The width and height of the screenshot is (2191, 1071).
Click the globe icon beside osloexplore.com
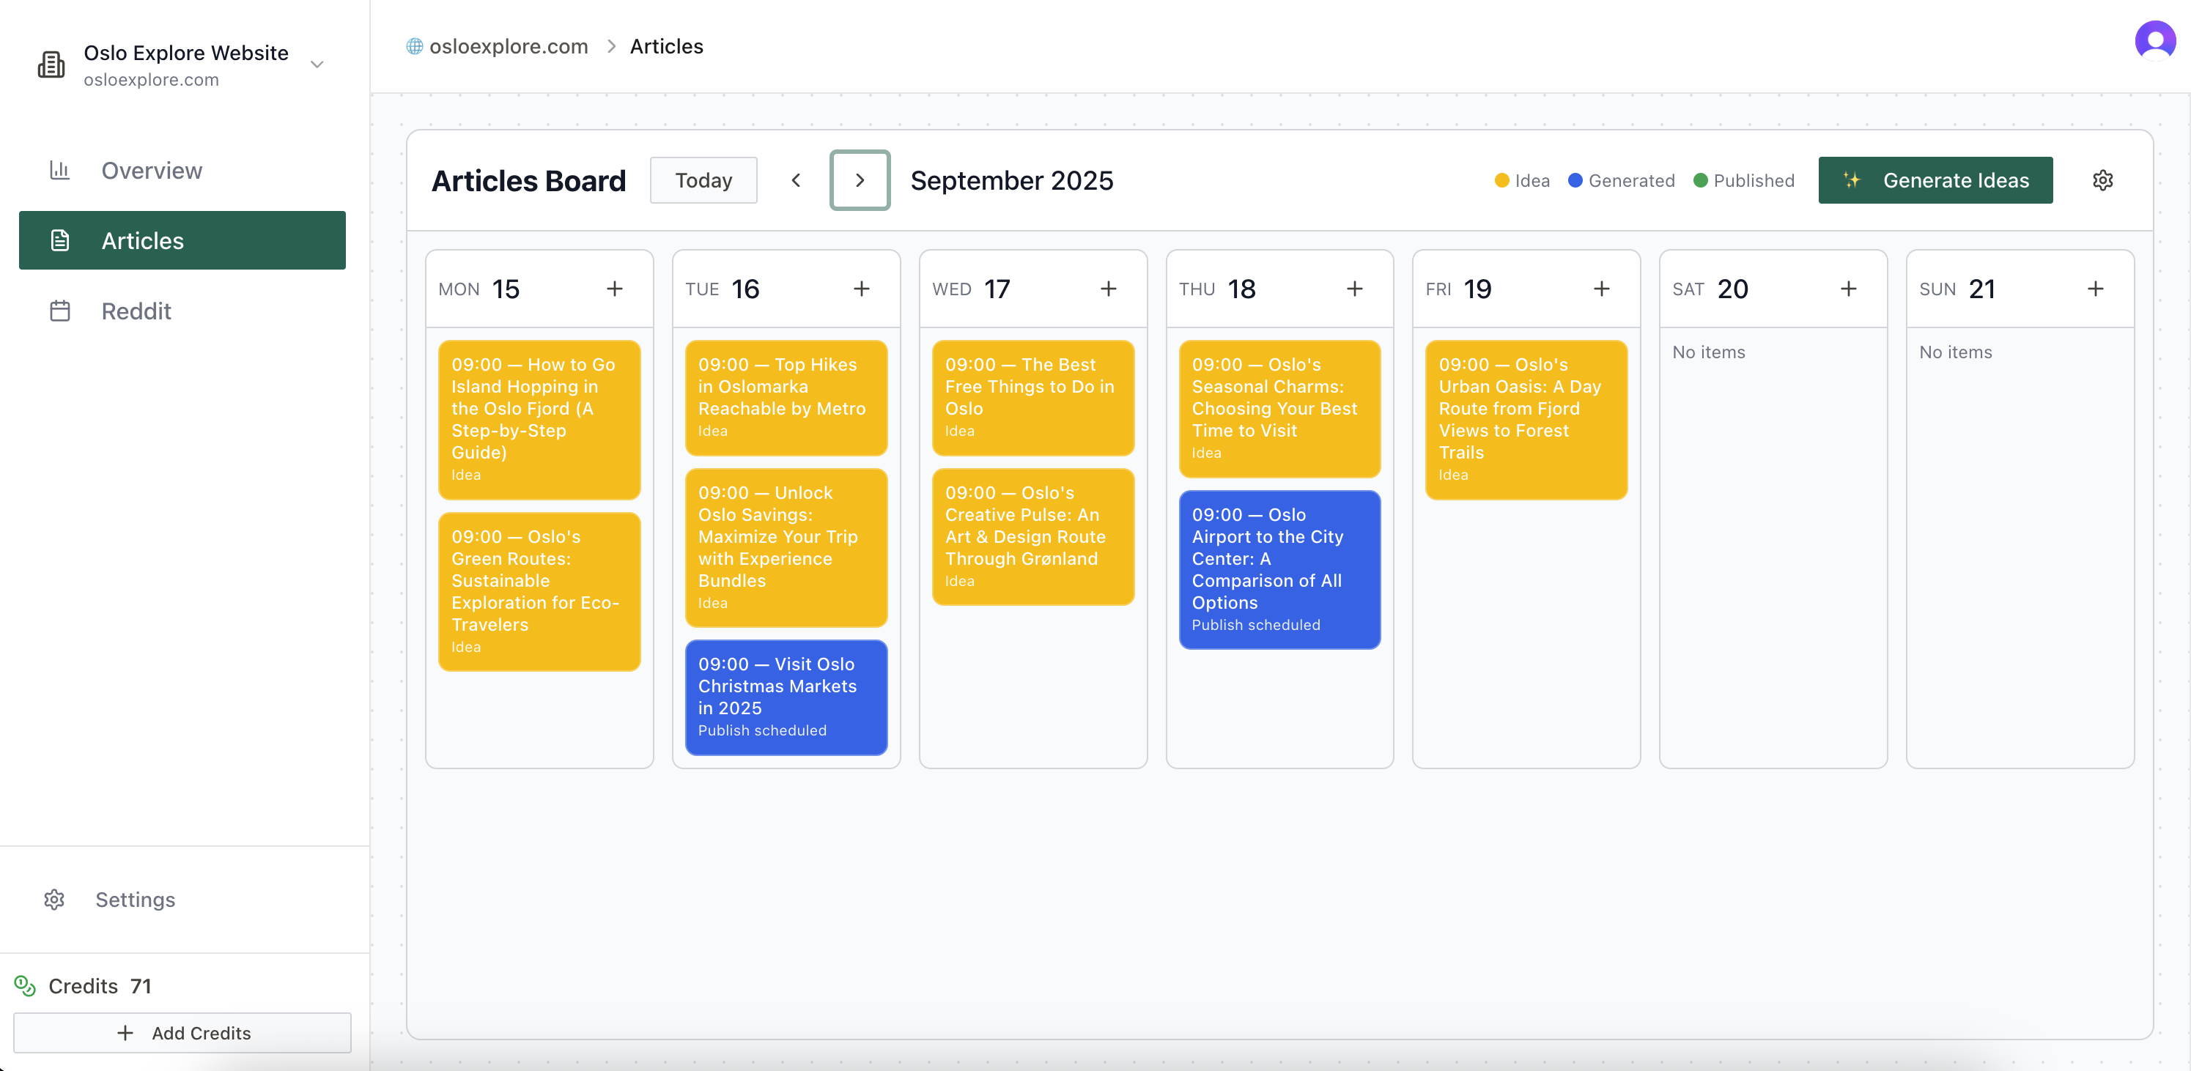(x=414, y=47)
